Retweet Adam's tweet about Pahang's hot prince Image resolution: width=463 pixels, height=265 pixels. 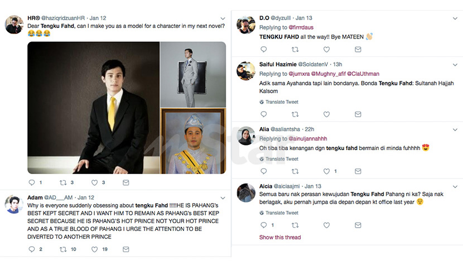click(x=63, y=249)
